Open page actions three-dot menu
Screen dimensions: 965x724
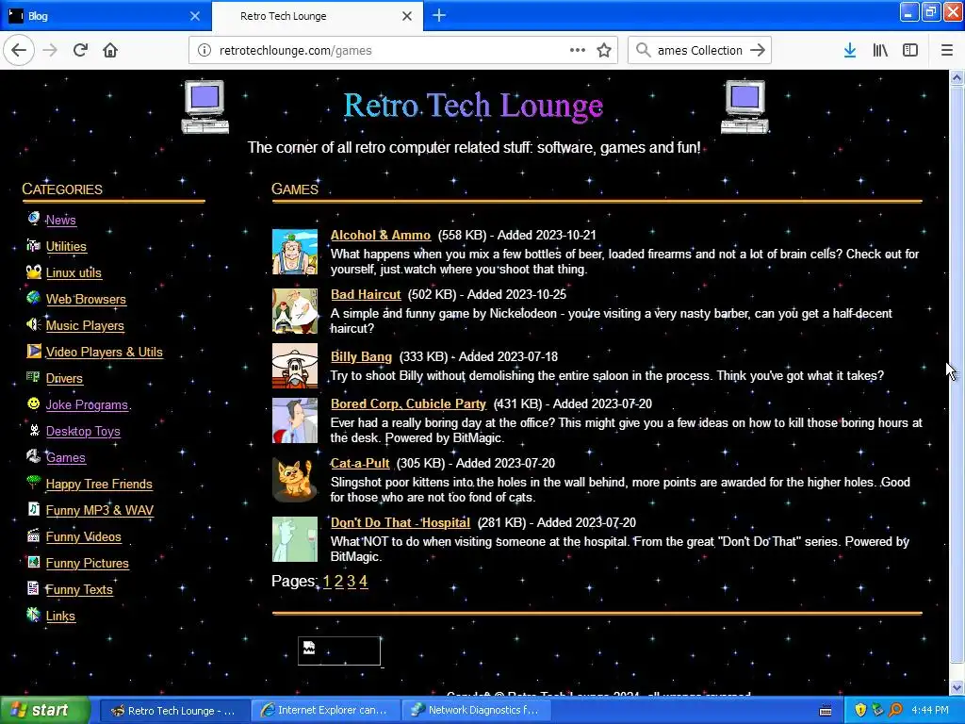[x=578, y=50]
